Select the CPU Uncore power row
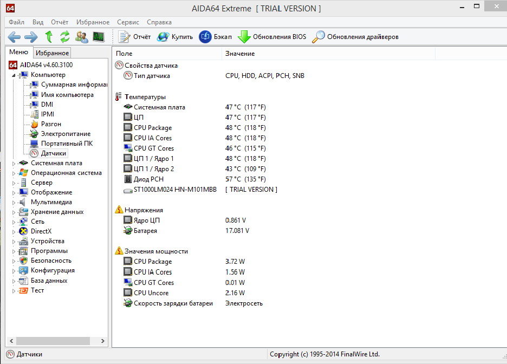 tap(184, 293)
